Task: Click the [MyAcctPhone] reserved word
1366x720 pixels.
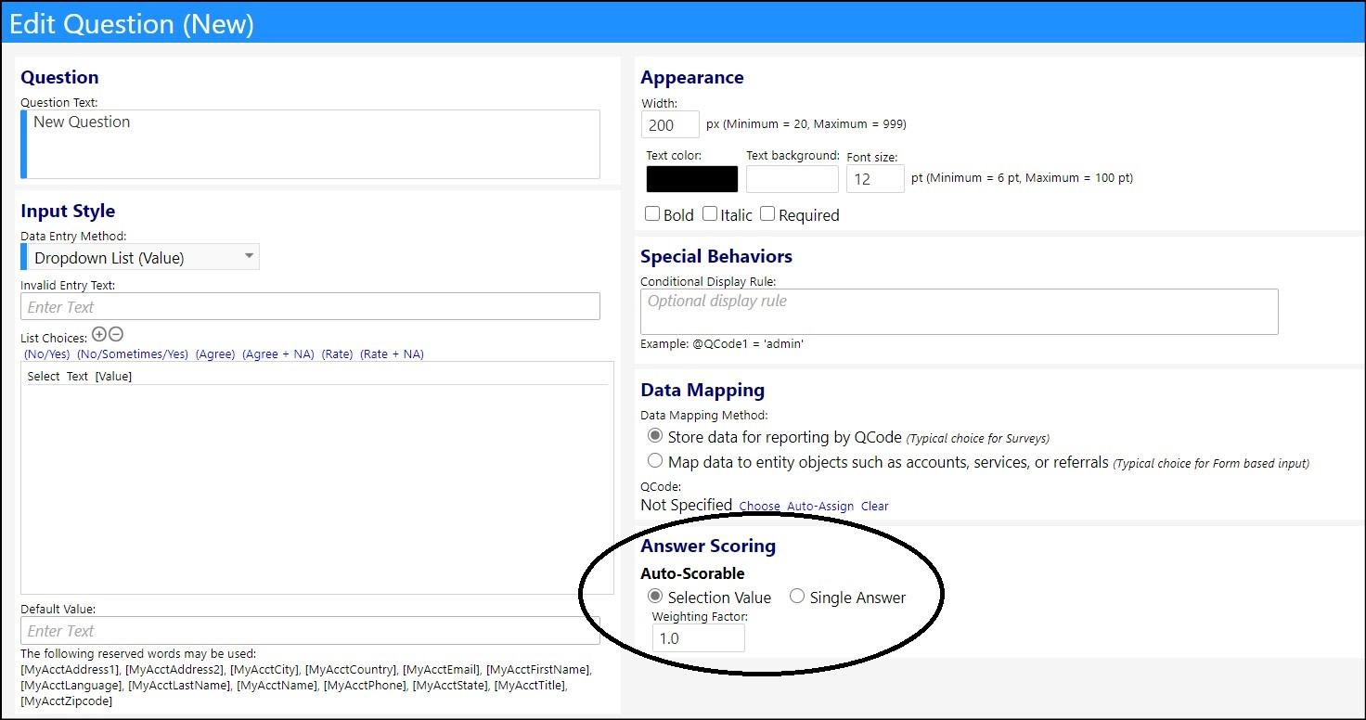Action: [x=363, y=685]
